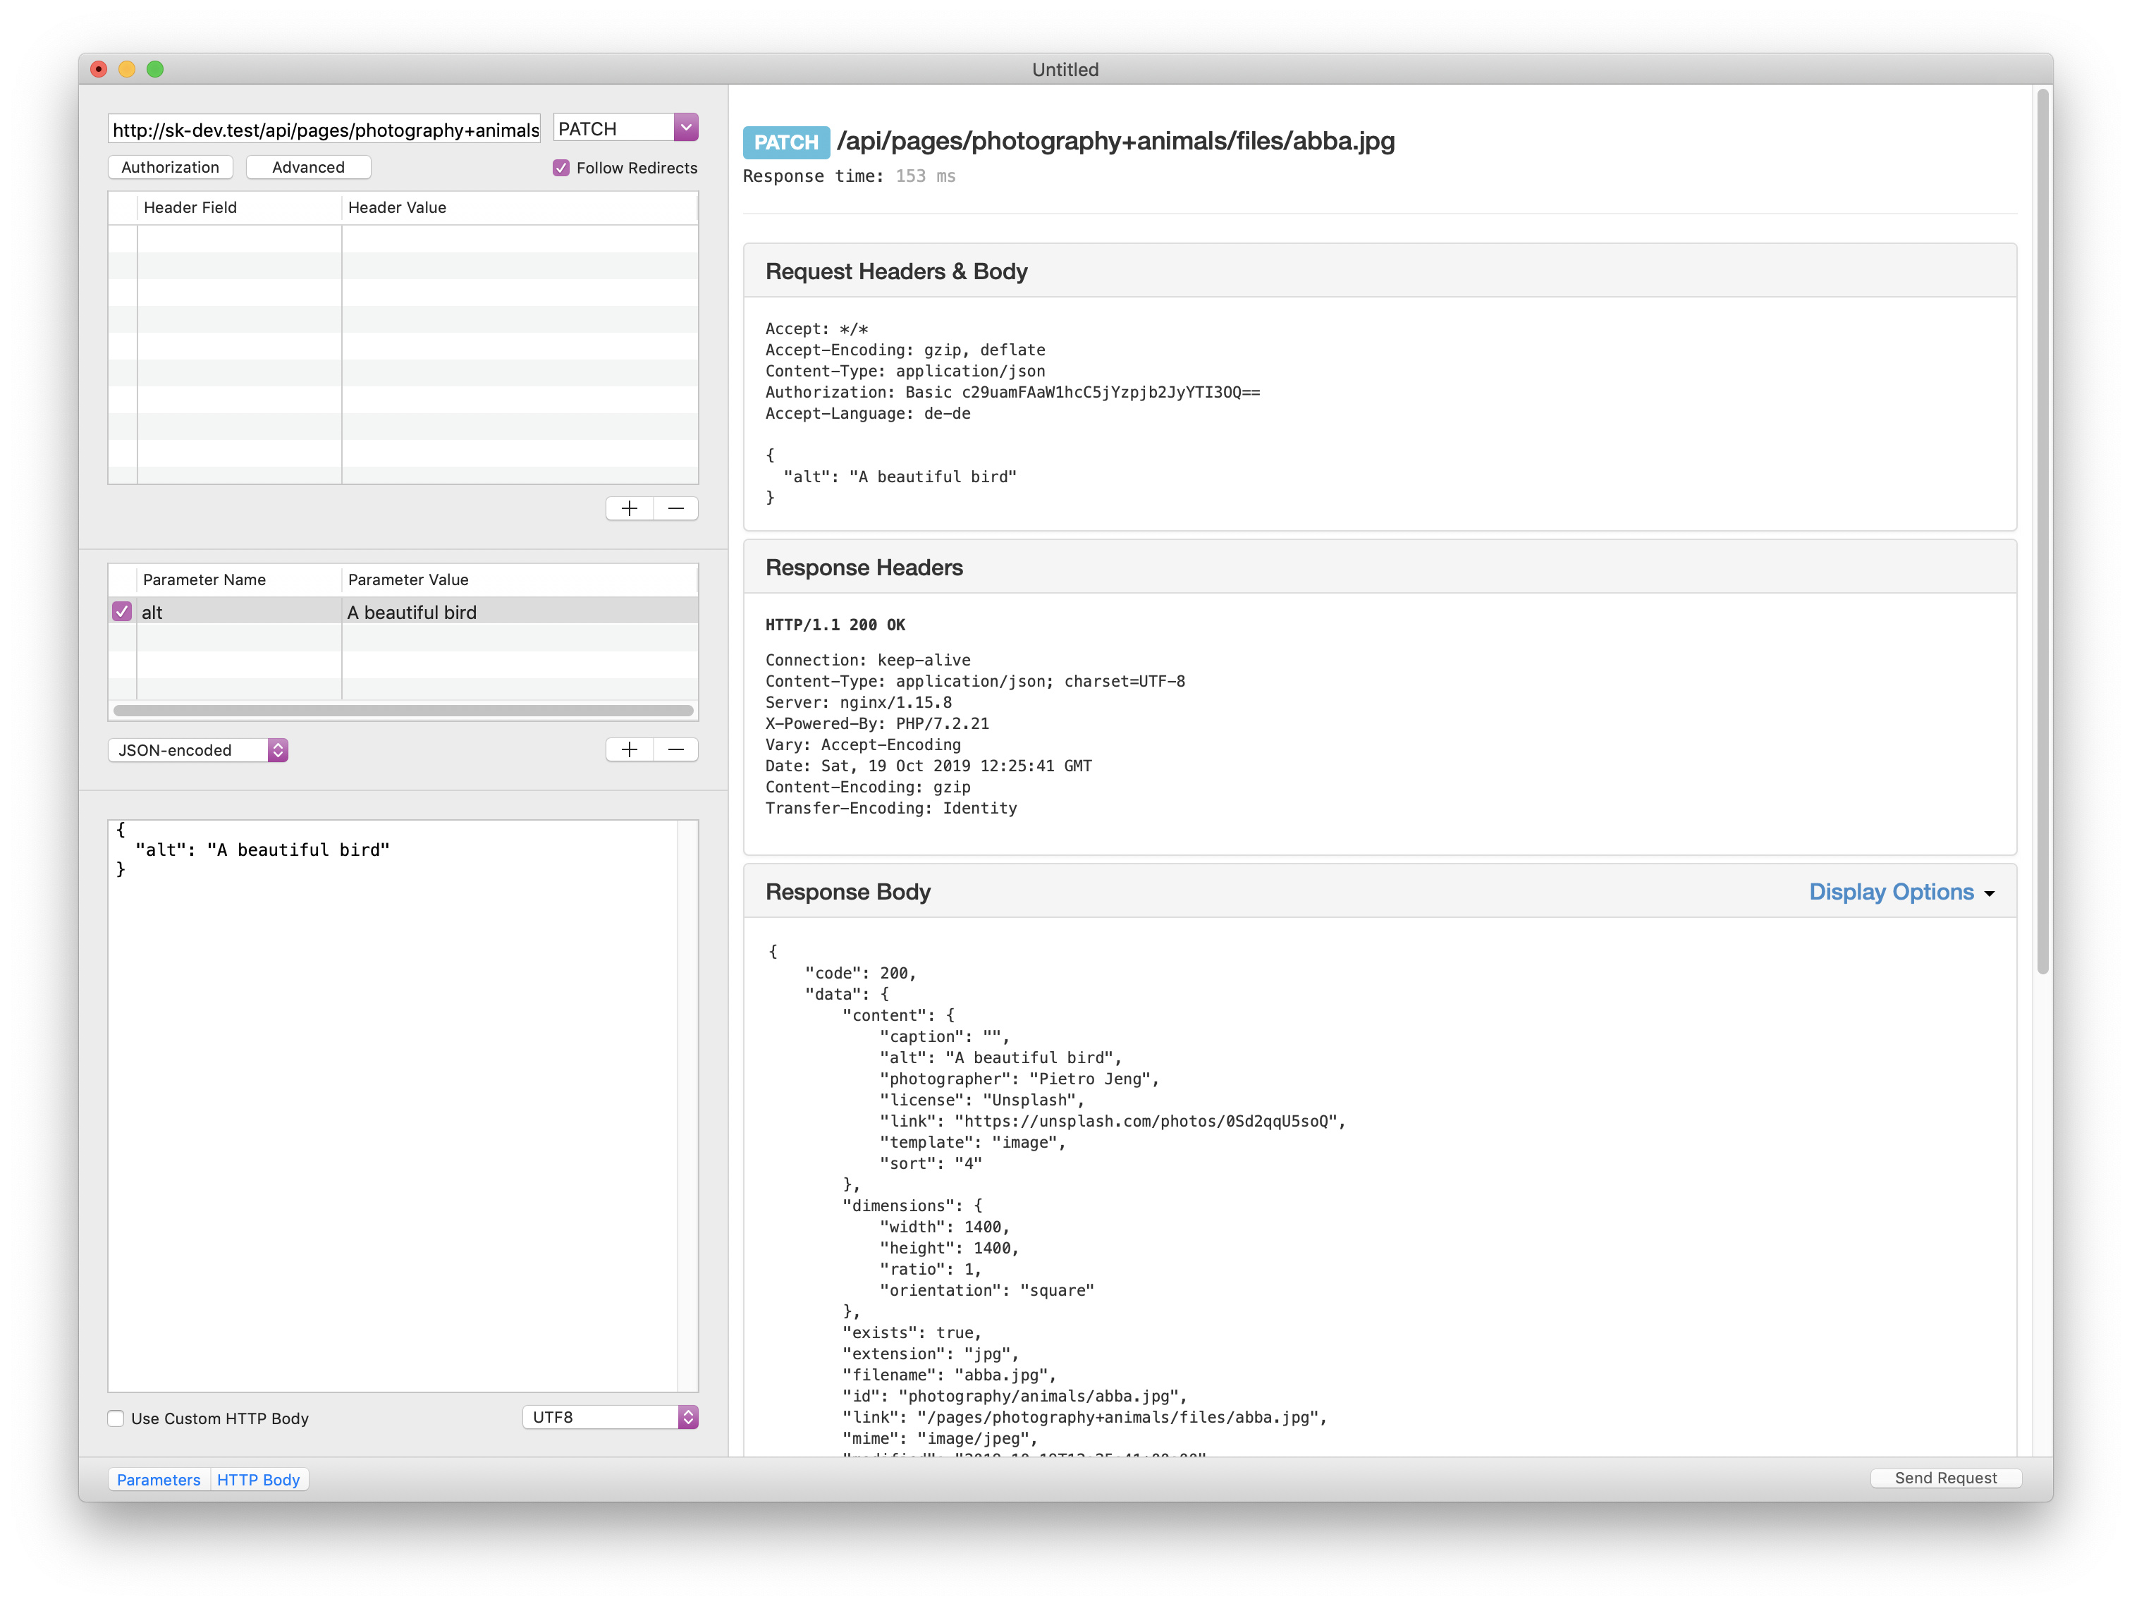Click the Display Options caret arrow
The image size is (2132, 1606).
pyautogui.click(x=1990, y=894)
